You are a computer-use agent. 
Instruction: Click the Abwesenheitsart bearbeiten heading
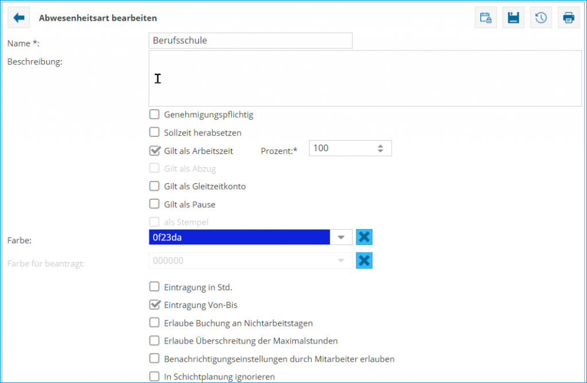click(x=97, y=18)
